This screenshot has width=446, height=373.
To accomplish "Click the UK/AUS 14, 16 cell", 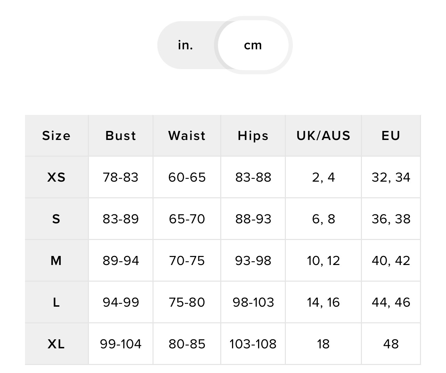I will [x=323, y=302].
